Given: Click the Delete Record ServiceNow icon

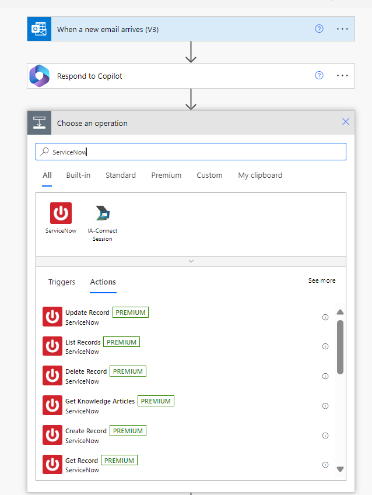Looking at the screenshot, I should point(52,375).
